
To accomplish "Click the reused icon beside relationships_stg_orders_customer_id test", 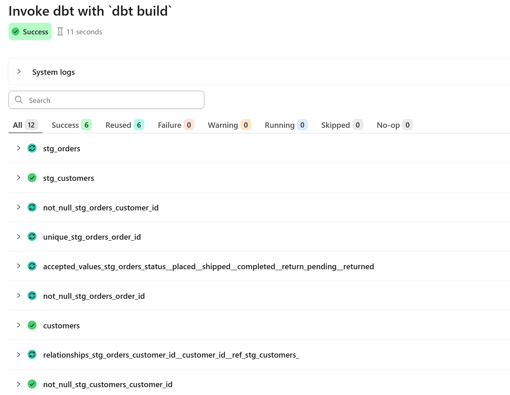I will [x=32, y=355].
